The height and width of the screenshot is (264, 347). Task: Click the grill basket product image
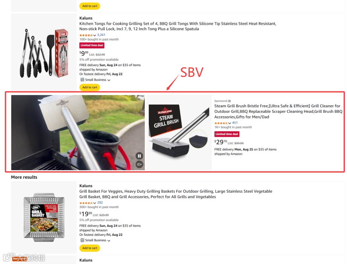tap(44, 217)
